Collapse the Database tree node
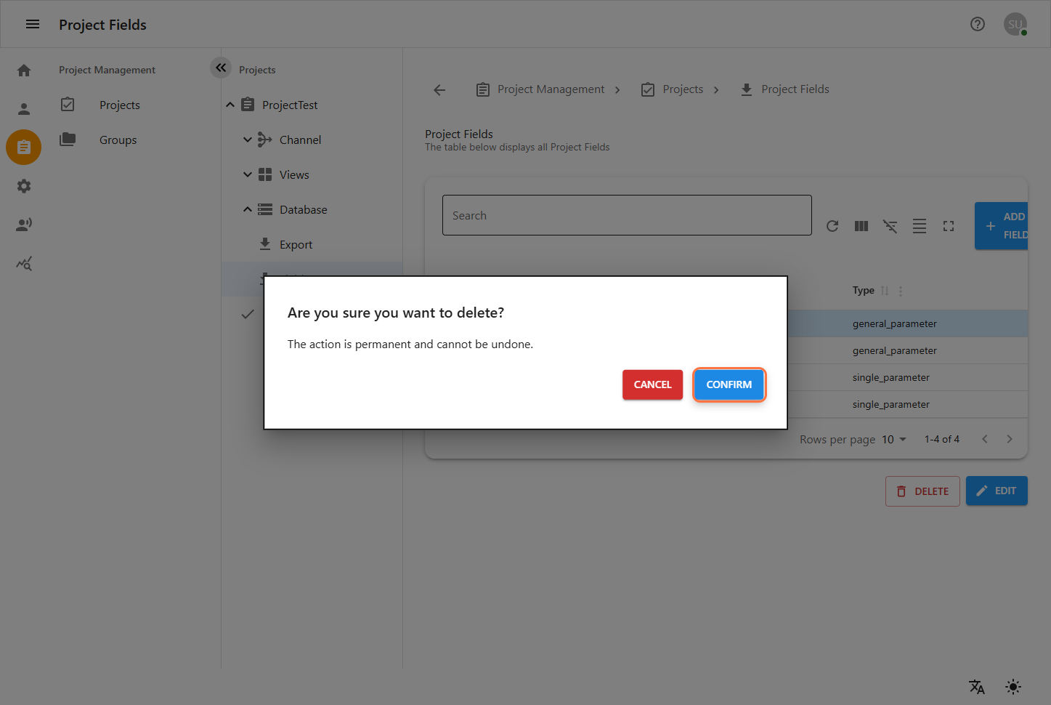Screen dimensions: 1051x705 pyautogui.click(x=247, y=209)
